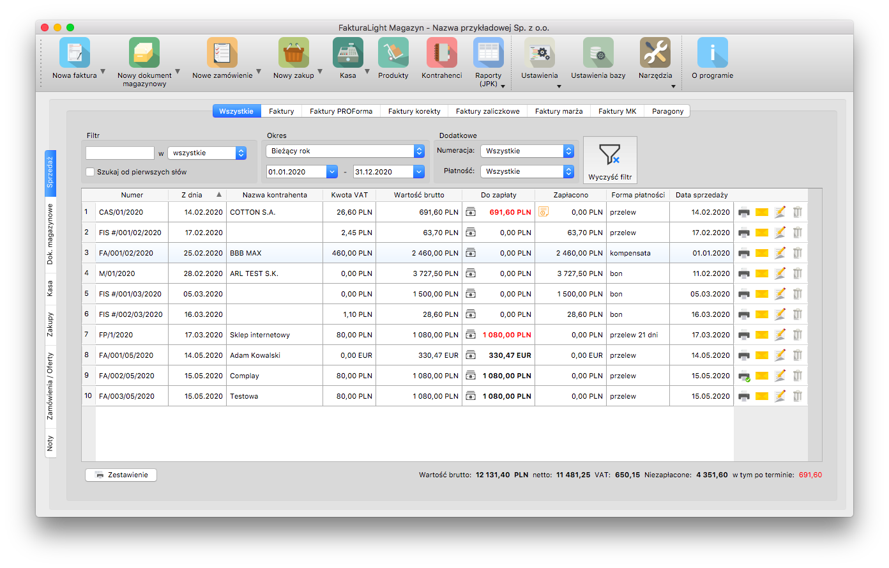This screenshot has width=889, height=568.
Task: Click the Ustawienia bazy database icon
Action: 598,52
